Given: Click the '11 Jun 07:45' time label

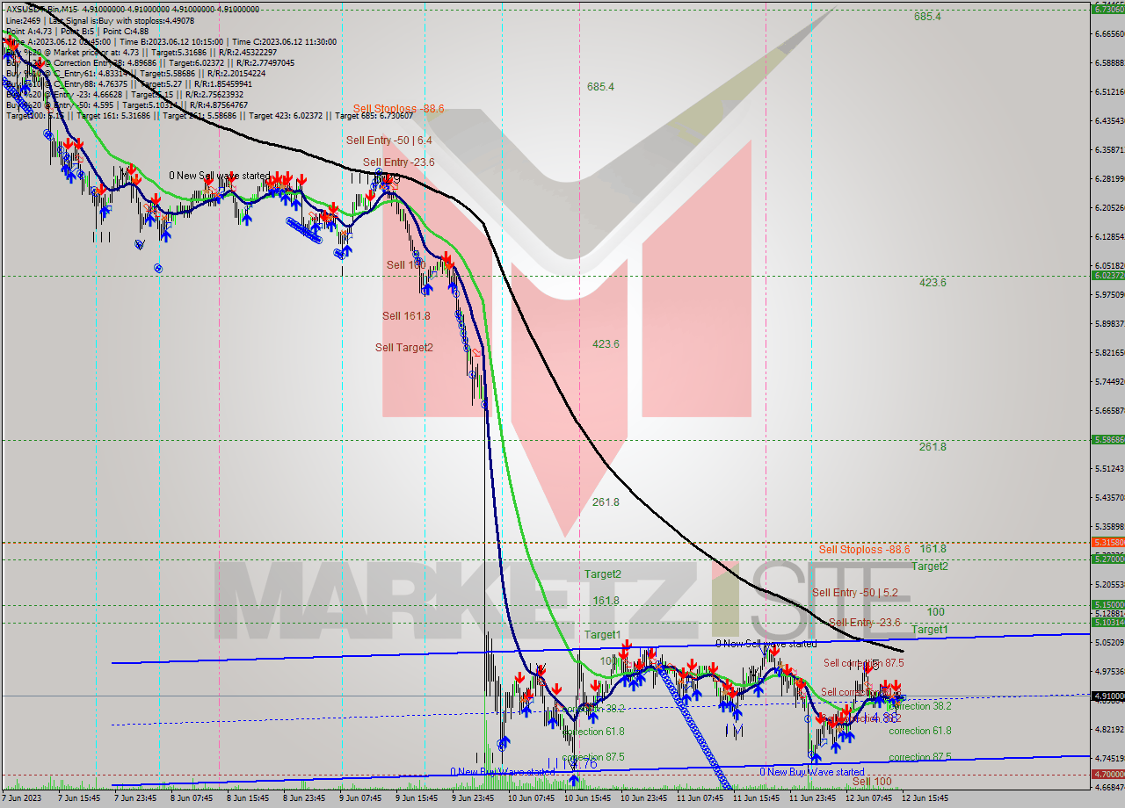Looking at the screenshot, I should (700, 798).
